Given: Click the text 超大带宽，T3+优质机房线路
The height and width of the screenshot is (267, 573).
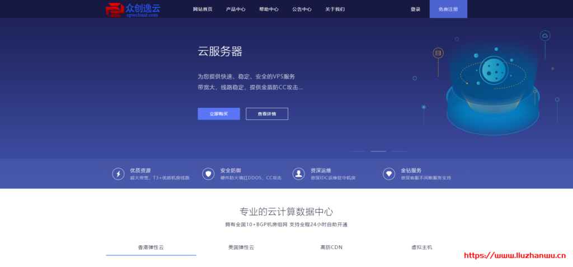Looking at the screenshot, I should (x=159, y=178).
